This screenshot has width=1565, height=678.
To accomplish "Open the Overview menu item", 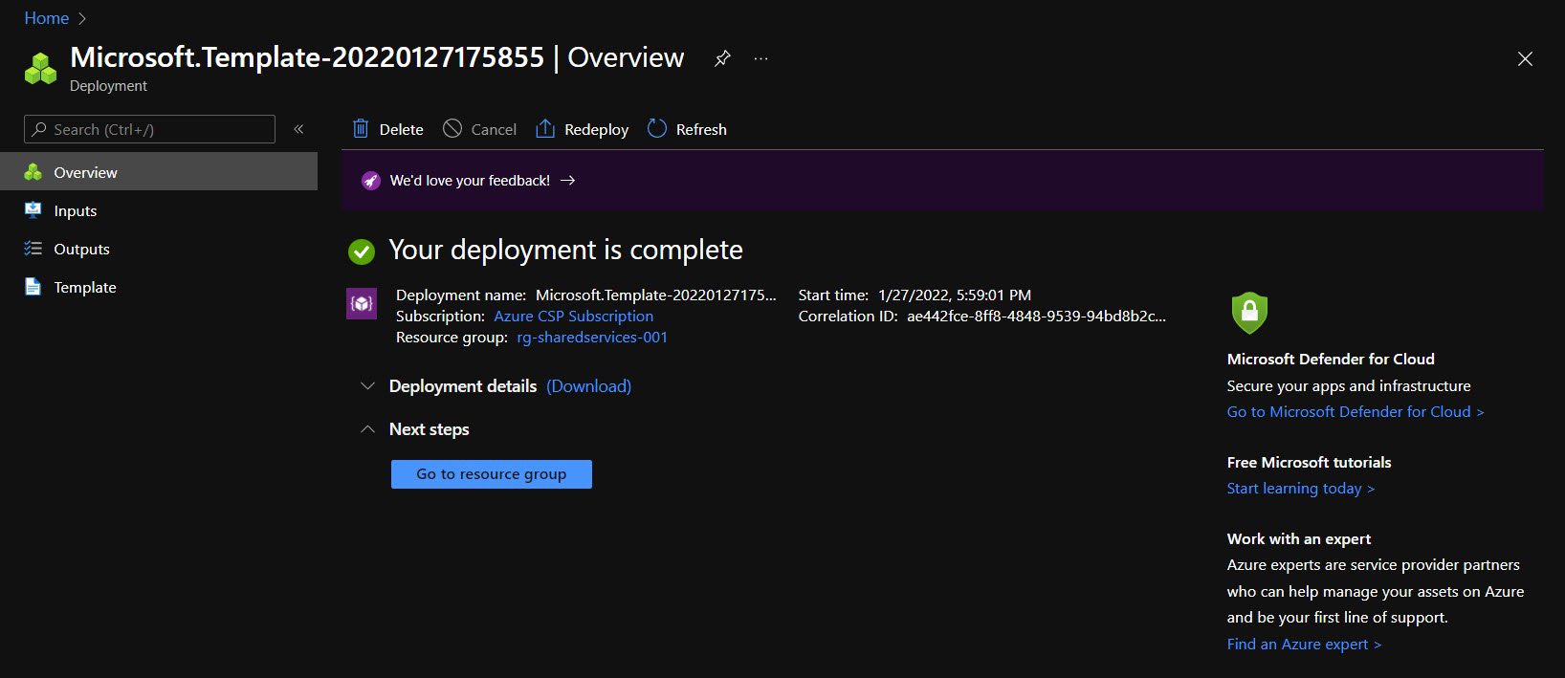I will tap(159, 172).
